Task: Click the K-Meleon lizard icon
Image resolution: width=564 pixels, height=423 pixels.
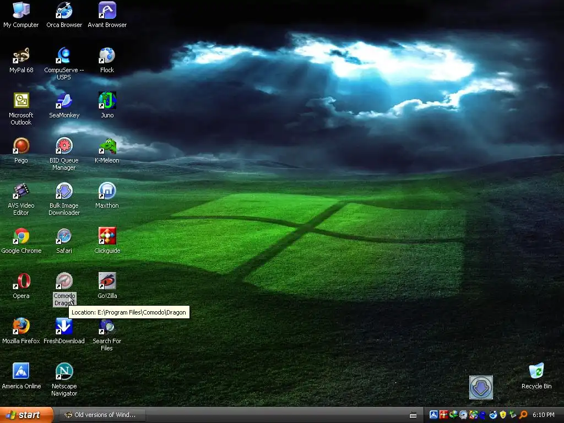Action: tap(107, 145)
